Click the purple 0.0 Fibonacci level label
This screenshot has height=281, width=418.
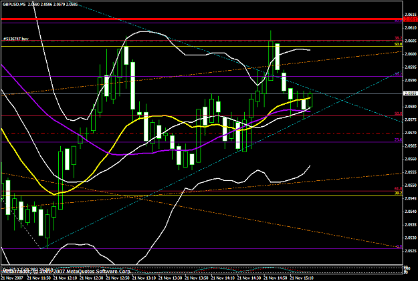coord(399,246)
